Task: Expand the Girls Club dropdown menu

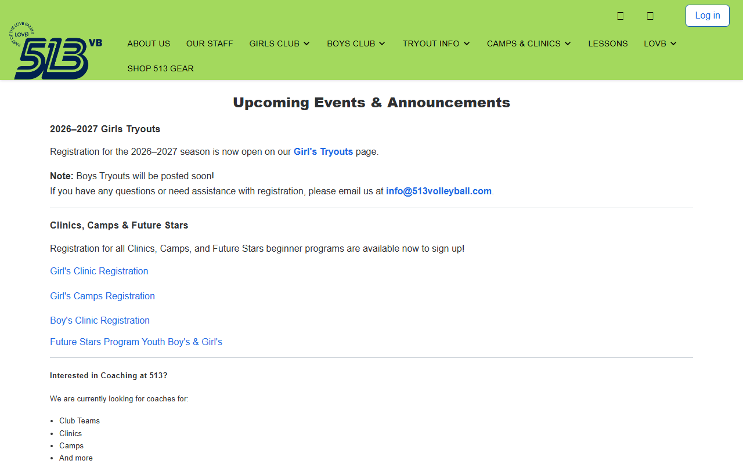Action: (280, 43)
